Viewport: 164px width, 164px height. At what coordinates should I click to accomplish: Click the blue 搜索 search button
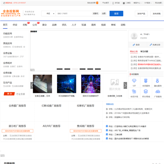click(116, 14)
